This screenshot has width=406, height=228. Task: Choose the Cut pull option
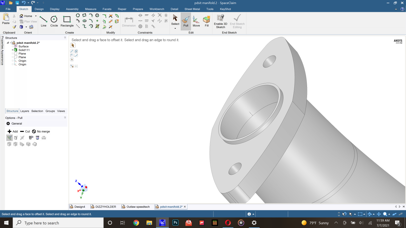click(x=25, y=131)
